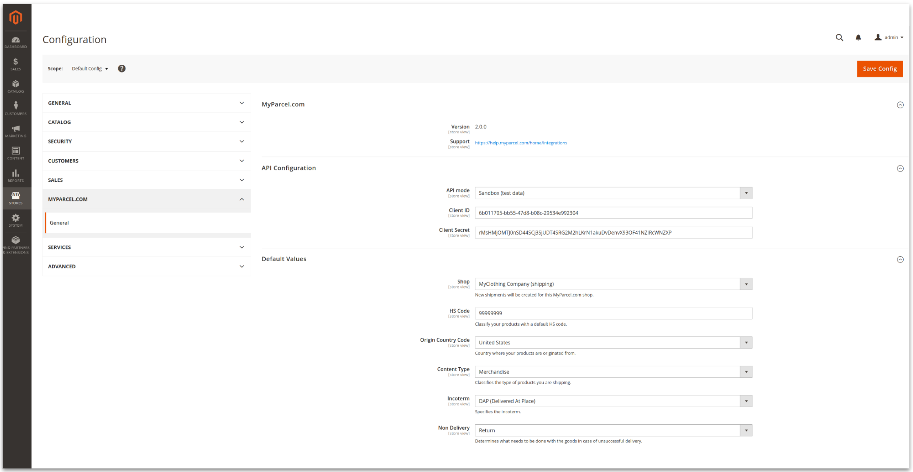
Task: Open the SERVICES configuration section
Action: 146,247
